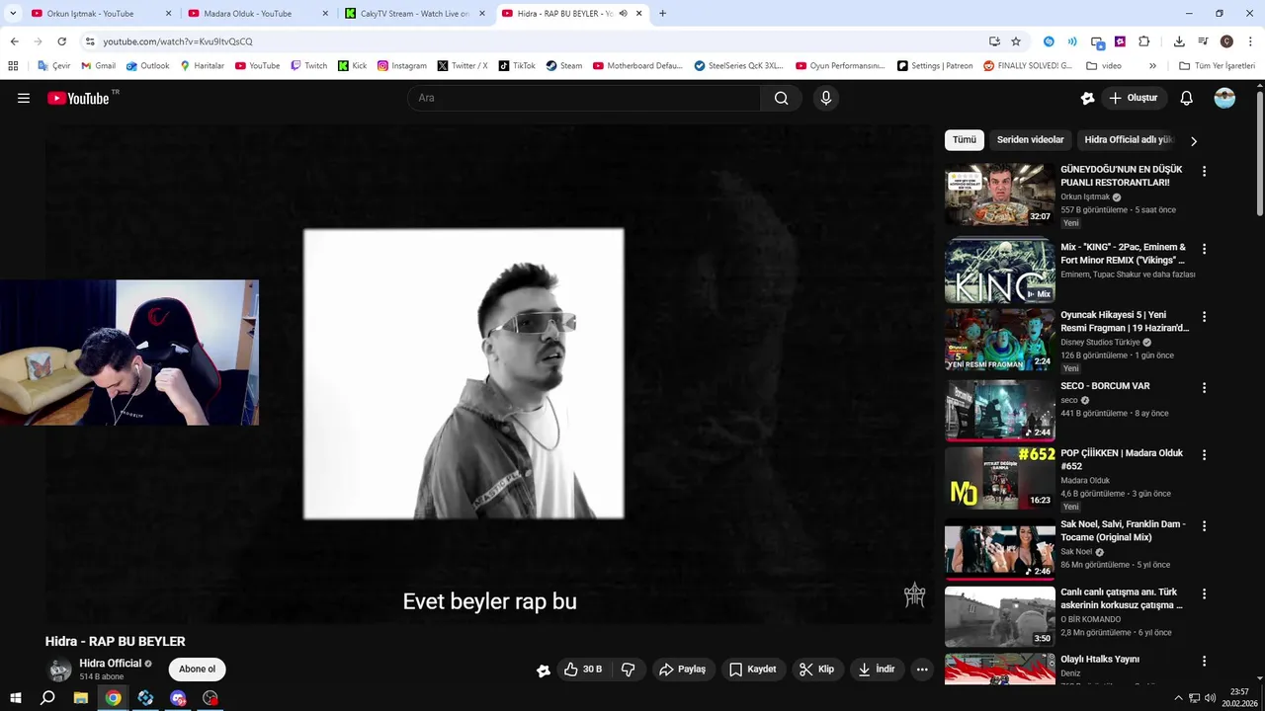The image size is (1265, 711).
Task: Open options for POP ÇİİİKKEN video
Action: (x=1204, y=455)
